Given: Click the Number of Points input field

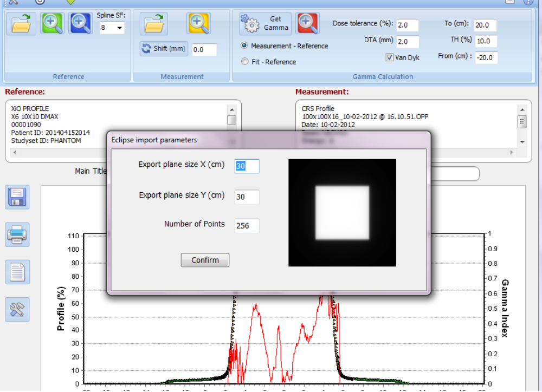Looking at the screenshot, I should (247, 226).
